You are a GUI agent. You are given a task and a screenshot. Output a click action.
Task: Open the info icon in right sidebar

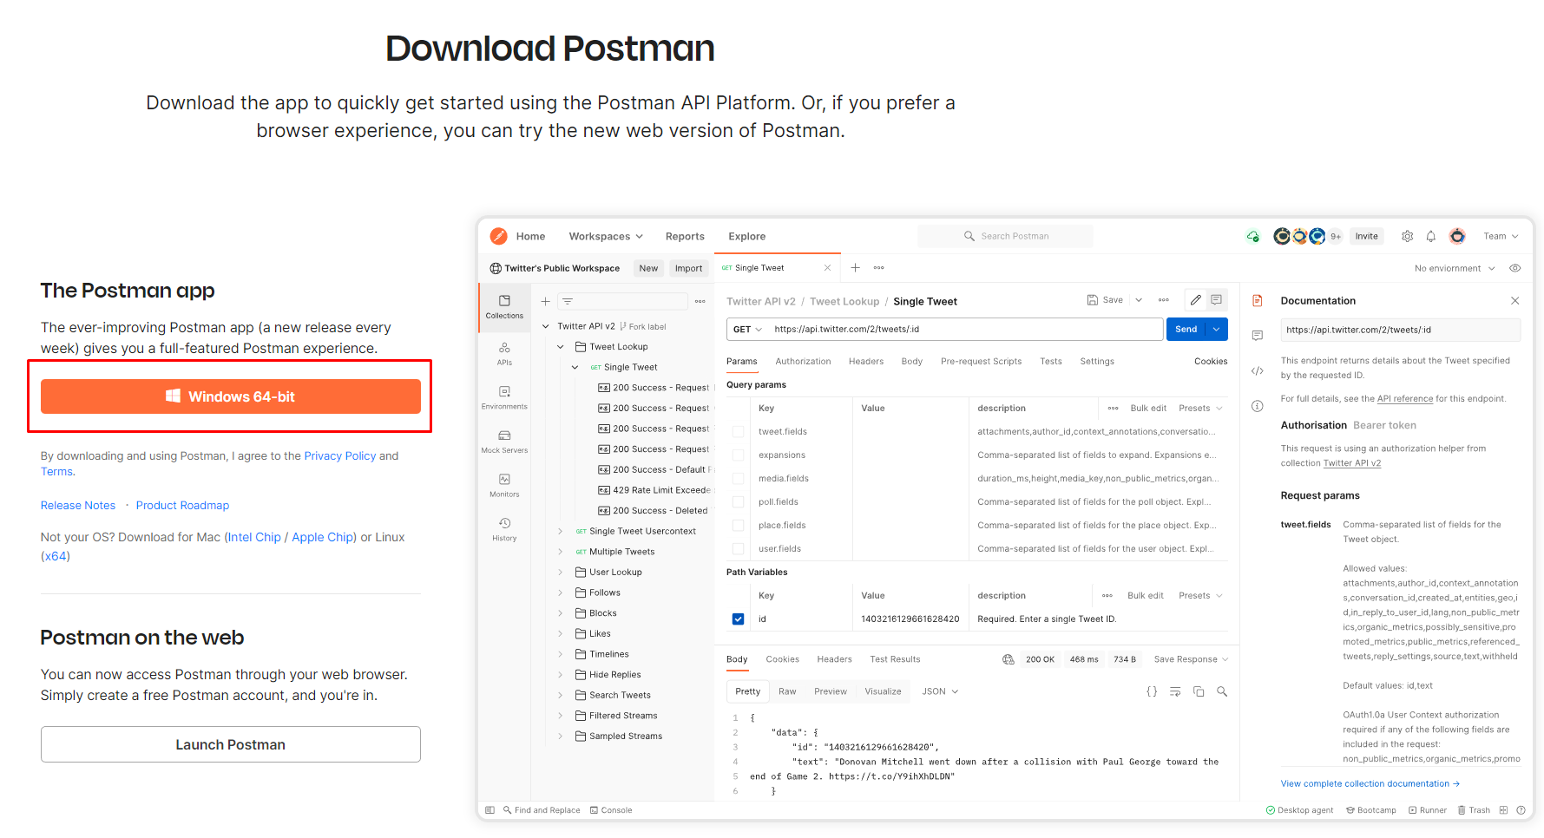coord(1257,406)
